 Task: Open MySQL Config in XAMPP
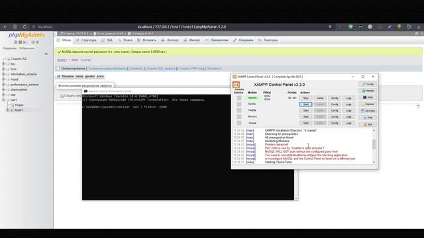pyautogui.click(x=335, y=104)
